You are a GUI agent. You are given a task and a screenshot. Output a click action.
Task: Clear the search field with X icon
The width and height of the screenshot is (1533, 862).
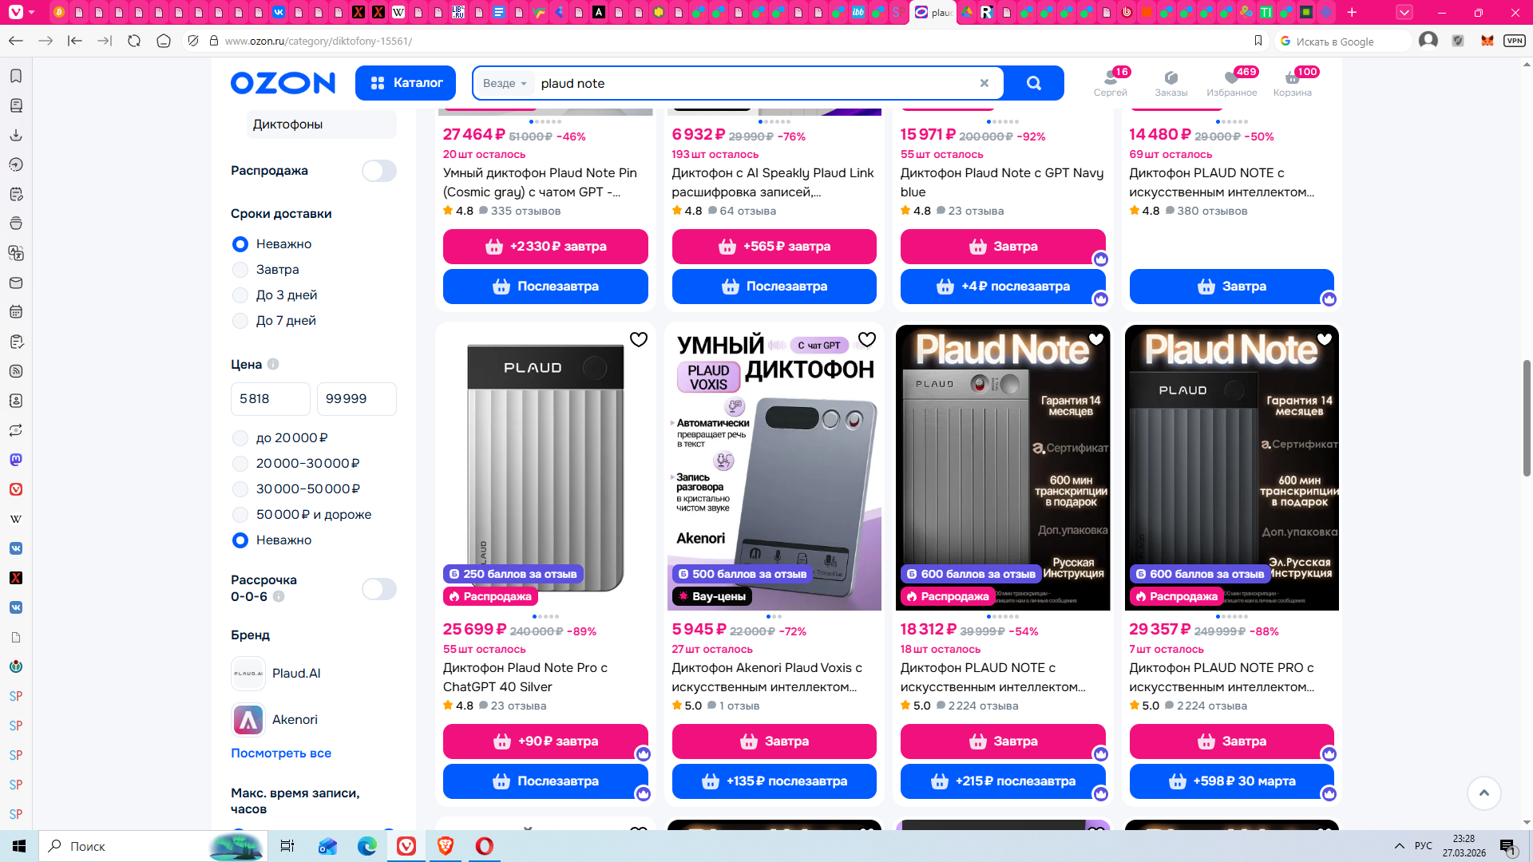pyautogui.click(x=984, y=83)
